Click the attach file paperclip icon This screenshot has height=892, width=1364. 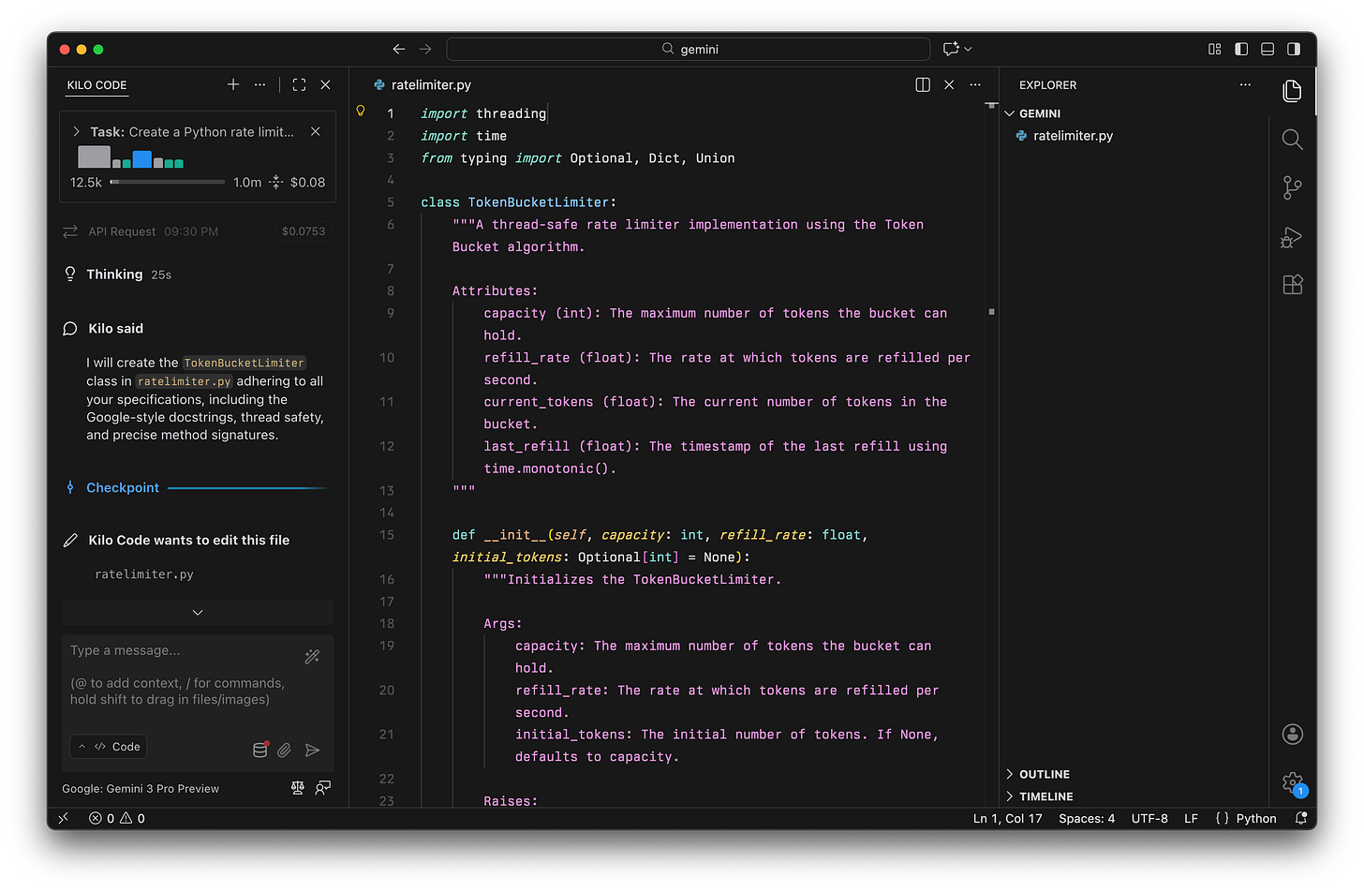[285, 750]
